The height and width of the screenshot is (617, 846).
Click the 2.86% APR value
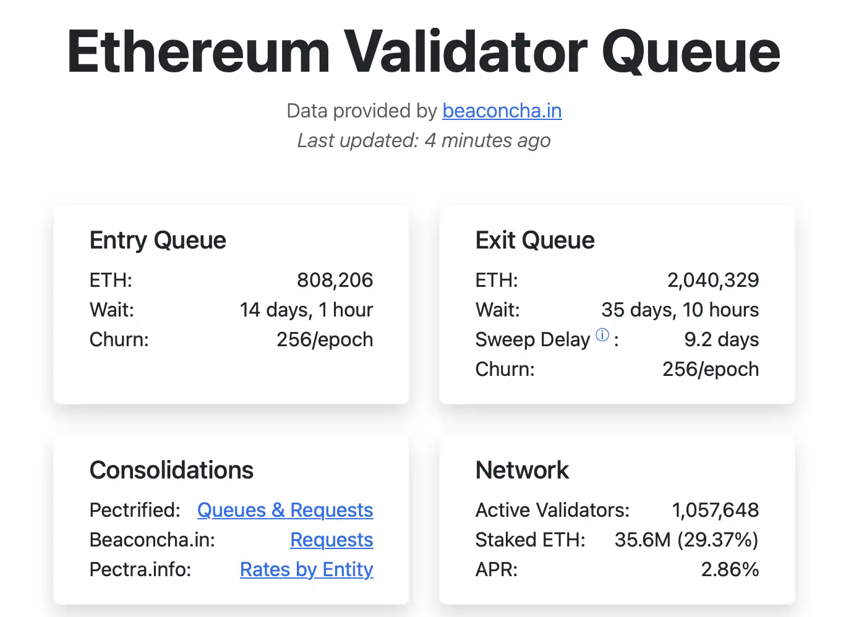730,569
